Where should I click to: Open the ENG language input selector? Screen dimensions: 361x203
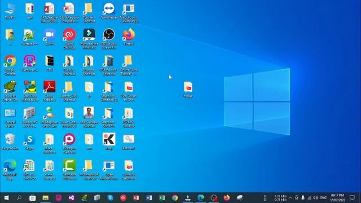pyautogui.click(x=323, y=197)
